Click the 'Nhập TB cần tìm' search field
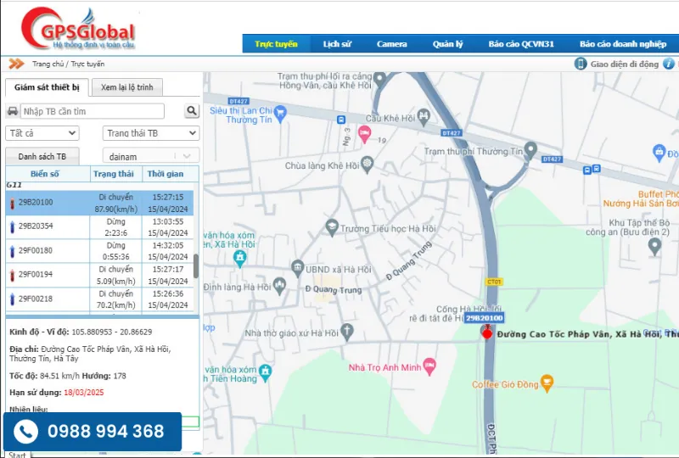The image size is (679, 458). tap(92, 111)
